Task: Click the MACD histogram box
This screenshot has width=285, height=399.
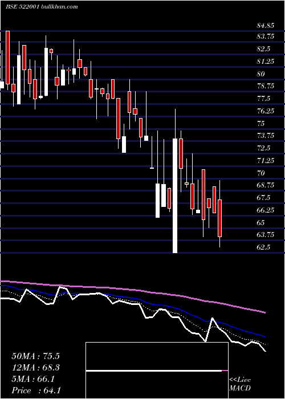Action: (157, 370)
